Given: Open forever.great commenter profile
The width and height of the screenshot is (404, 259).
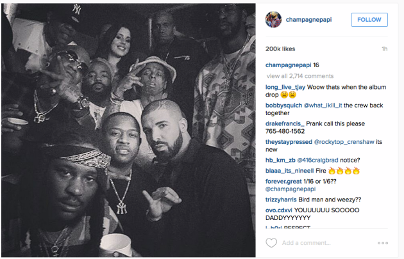Looking at the screenshot, I should [283, 182].
